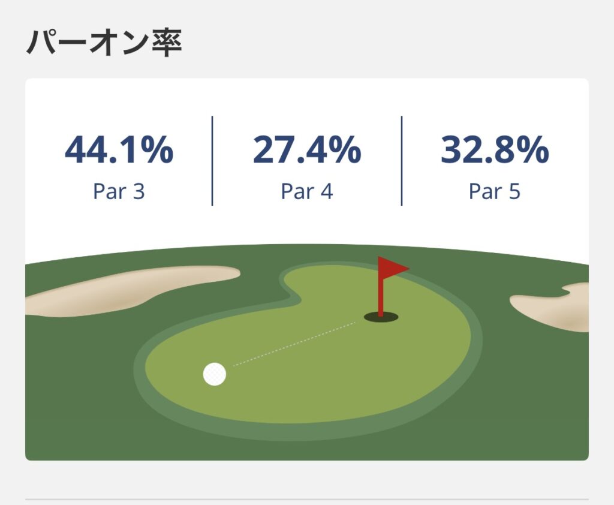Click the パーオン率 heading
The height and width of the screenshot is (505, 614).
(104, 43)
